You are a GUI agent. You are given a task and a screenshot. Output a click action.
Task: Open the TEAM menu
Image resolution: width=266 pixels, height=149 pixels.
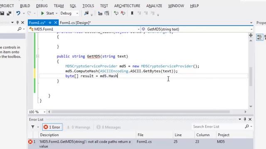coord(59,6)
